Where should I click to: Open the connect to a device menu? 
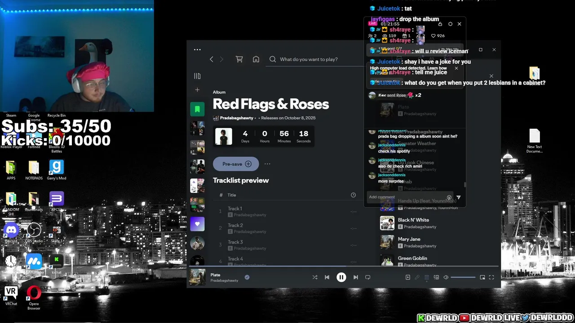[436, 277]
